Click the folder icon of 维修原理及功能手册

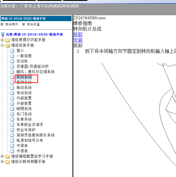7,40
